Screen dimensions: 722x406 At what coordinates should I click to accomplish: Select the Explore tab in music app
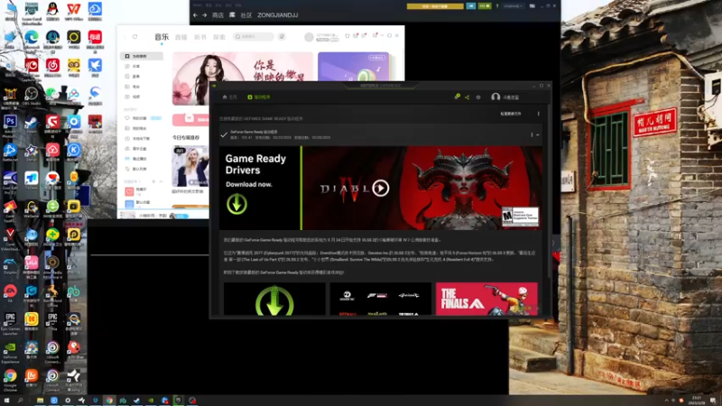219,37
